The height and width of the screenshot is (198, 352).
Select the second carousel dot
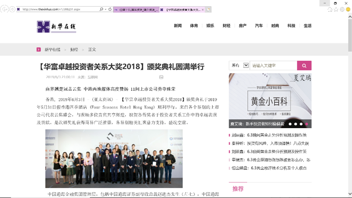pos(295,124)
